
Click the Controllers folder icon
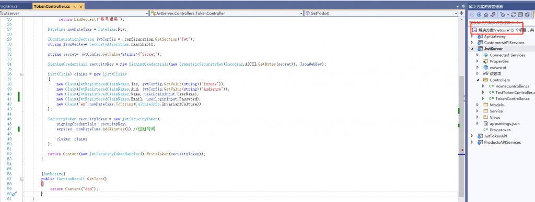click(x=486, y=80)
